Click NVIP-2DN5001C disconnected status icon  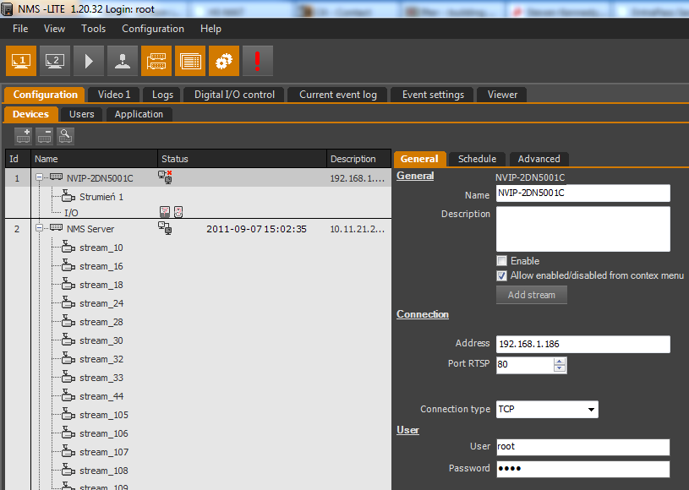pos(165,177)
